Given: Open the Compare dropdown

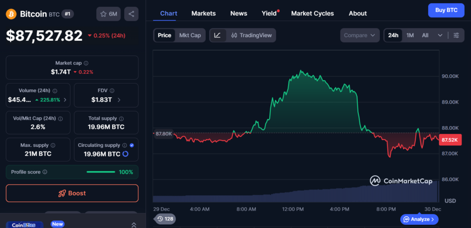Looking at the screenshot, I should click(x=360, y=35).
